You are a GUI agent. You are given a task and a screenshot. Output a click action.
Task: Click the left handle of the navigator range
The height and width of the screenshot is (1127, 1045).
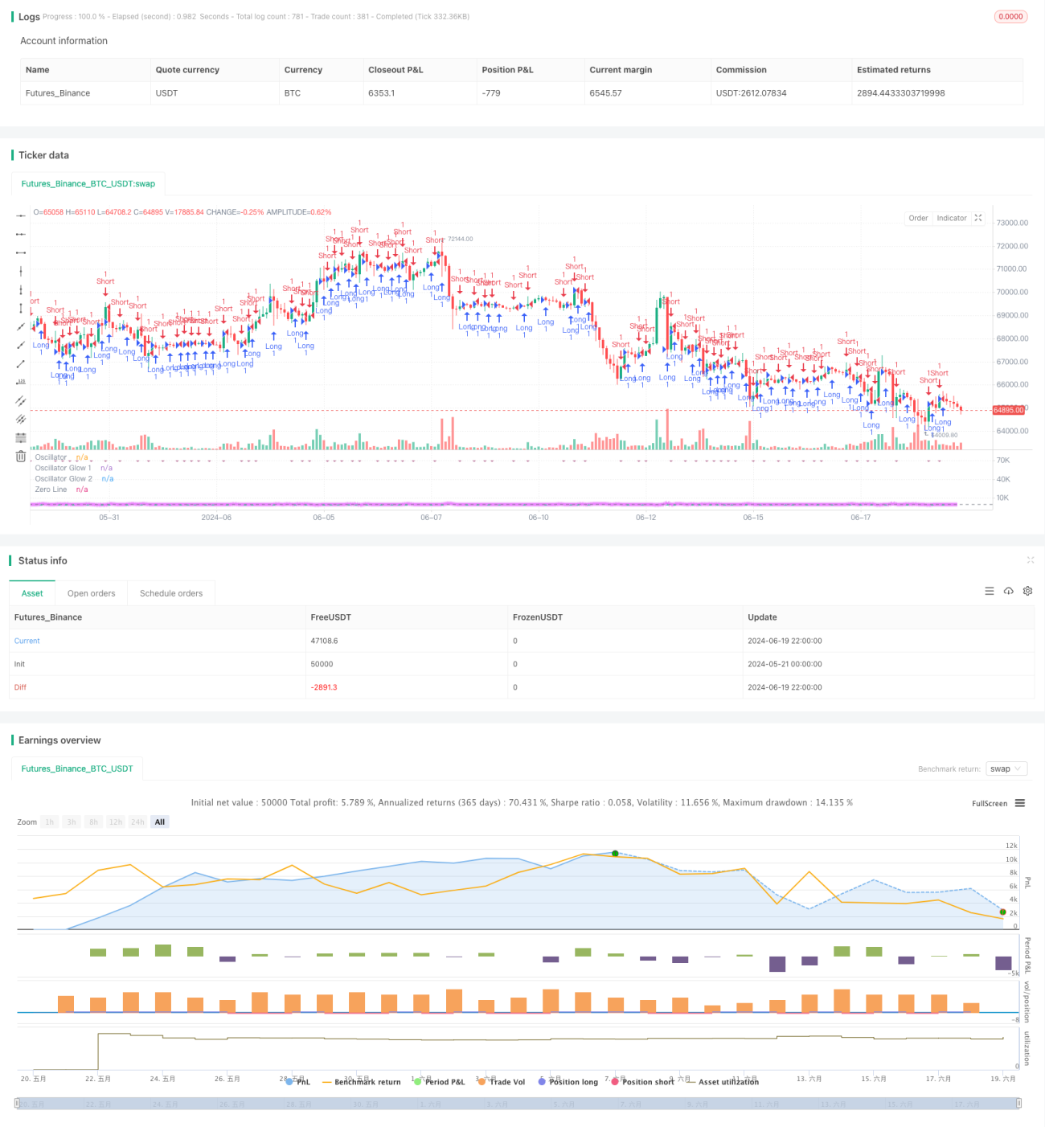pyautogui.click(x=17, y=1104)
